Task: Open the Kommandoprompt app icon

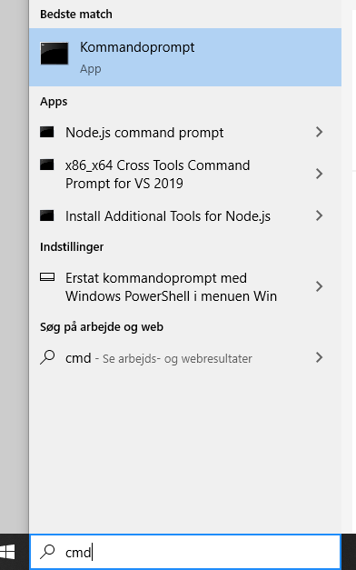Action: coord(54,54)
